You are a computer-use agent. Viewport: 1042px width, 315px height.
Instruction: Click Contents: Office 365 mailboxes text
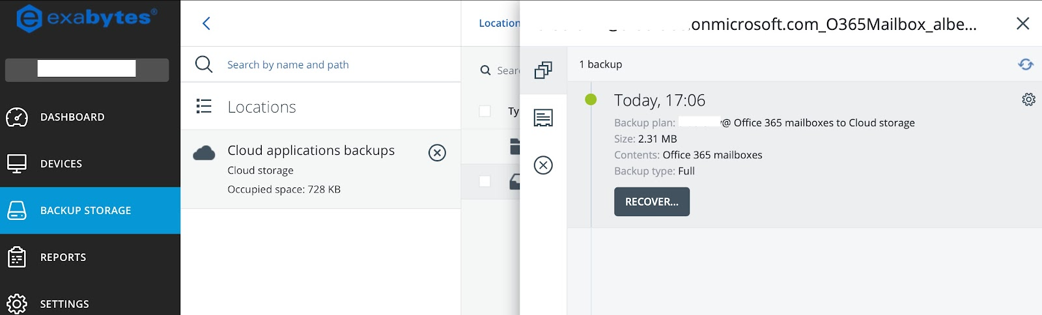[688, 155]
